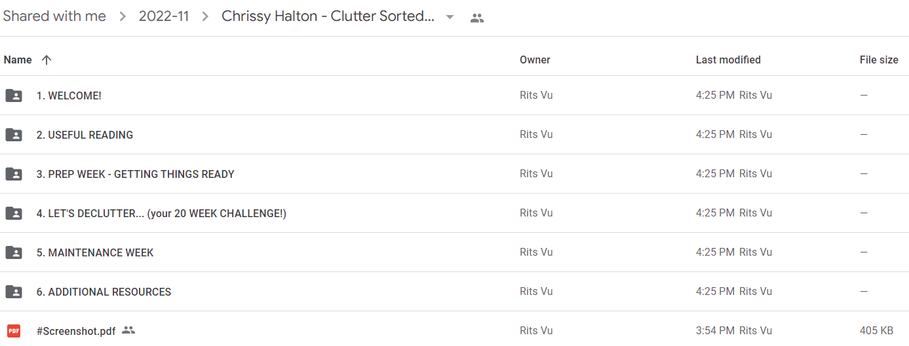Open the dropdown arrow after Clutter Sorted title
This screenshot has width=909, height=346.
click(450, 17)
